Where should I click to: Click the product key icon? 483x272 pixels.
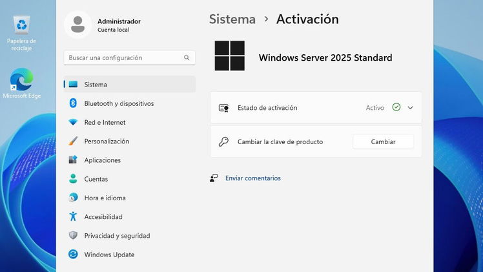point(223,141)
